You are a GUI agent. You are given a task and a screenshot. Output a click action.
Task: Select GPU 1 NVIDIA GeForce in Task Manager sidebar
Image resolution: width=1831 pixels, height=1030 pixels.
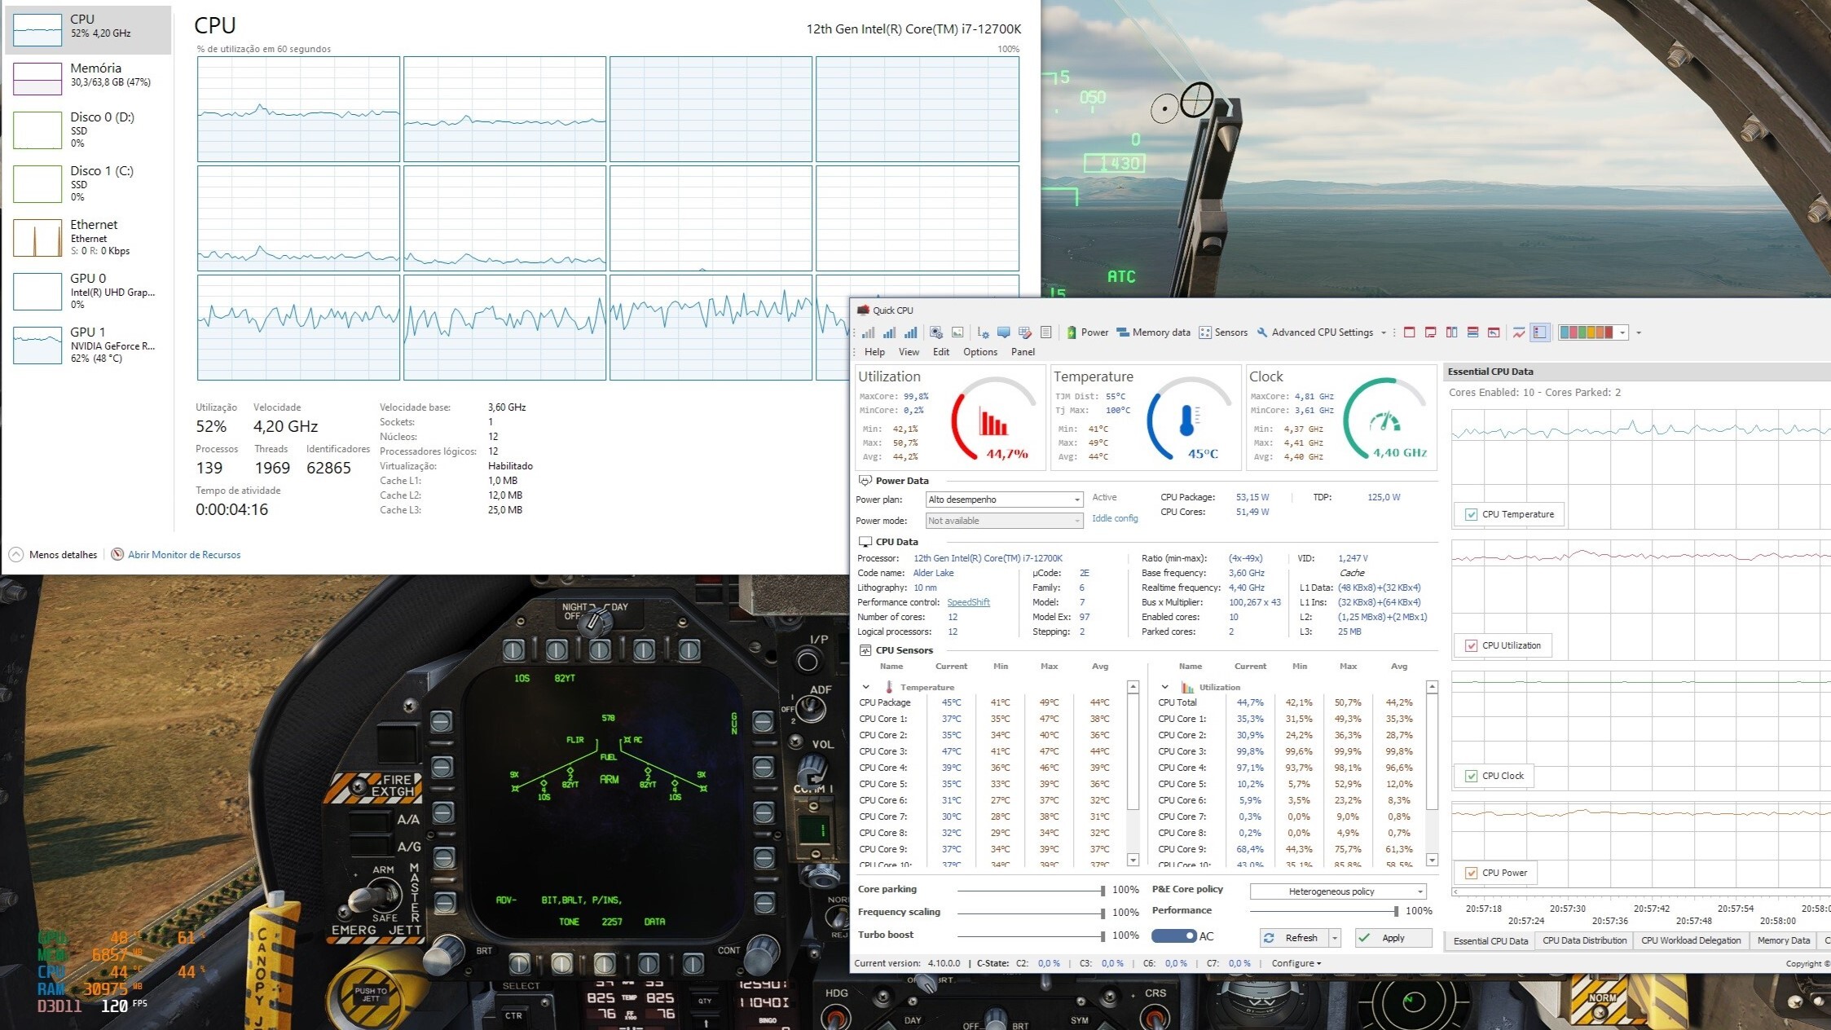(88, 345)
